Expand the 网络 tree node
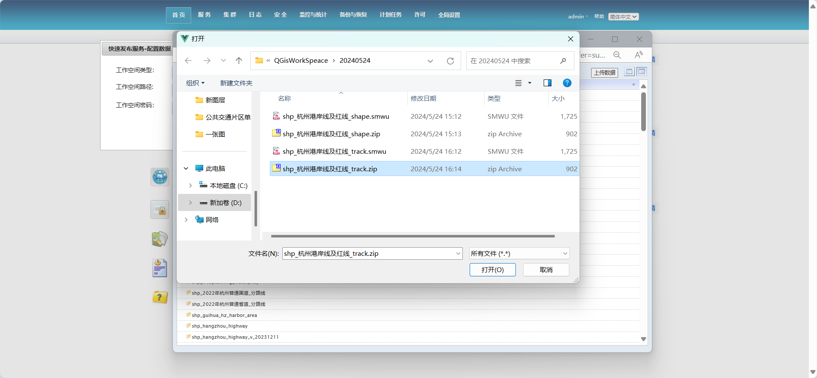 (186, 220)
